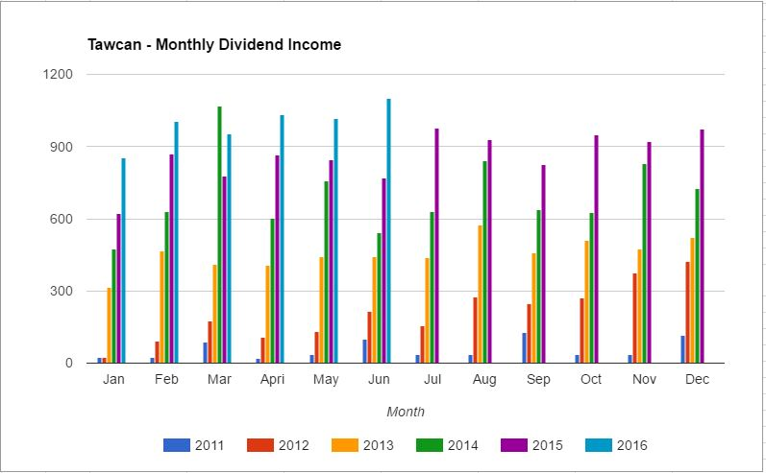Click the blue 2011 legend swatch
This screenshot has height=473, width=766.
177,445
